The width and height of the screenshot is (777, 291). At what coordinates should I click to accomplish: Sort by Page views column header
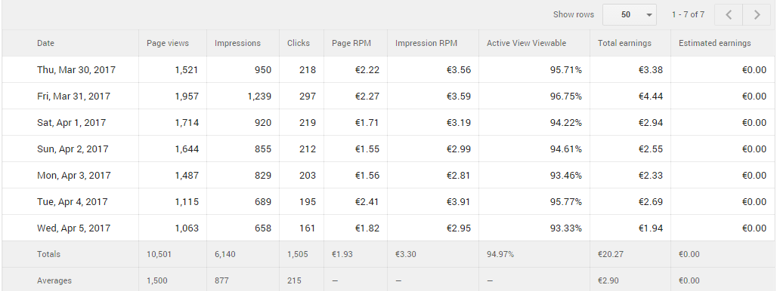[x=168, y=43]
